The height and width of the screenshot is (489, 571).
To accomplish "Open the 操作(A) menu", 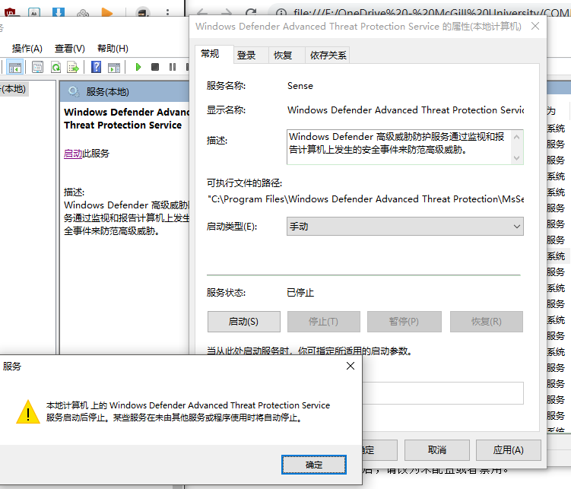I will [27, 49].
